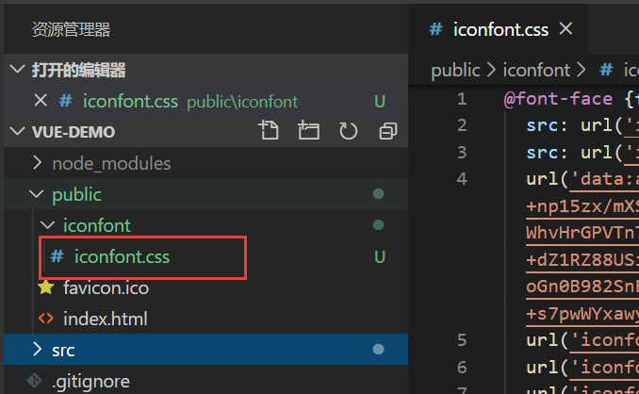Click the .gitignore file icon
The height and width of the screenshot is (394, 639).
tap(34, 381)
